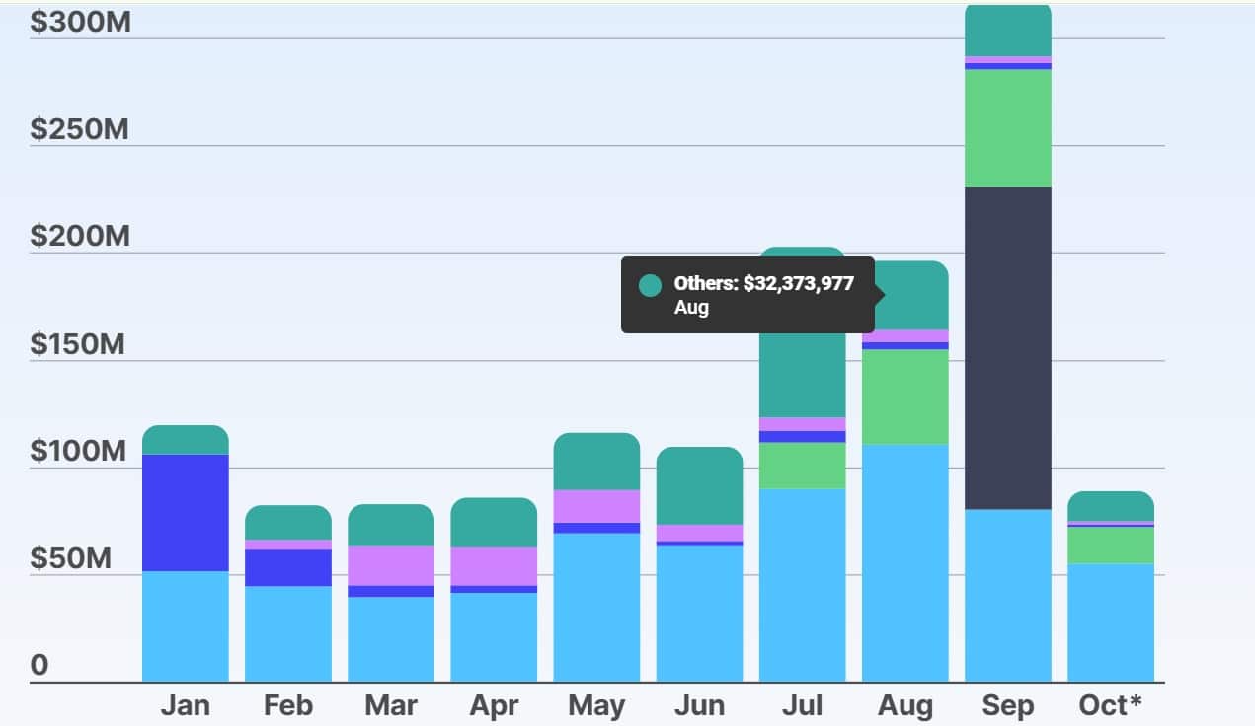Click the purple segment of the Mar bar
1255x726 pixels.
(x=391, y=565)
